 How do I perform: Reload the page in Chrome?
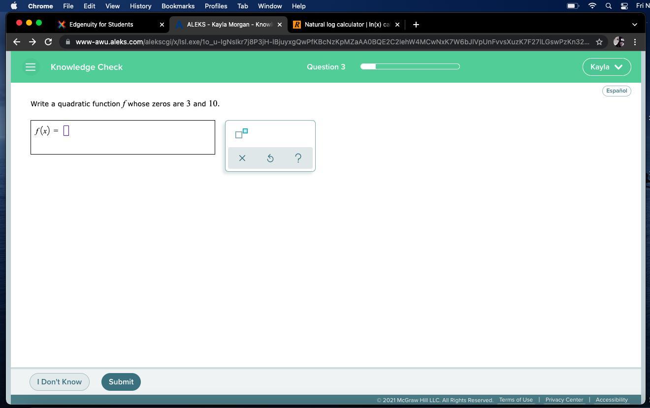48,42
